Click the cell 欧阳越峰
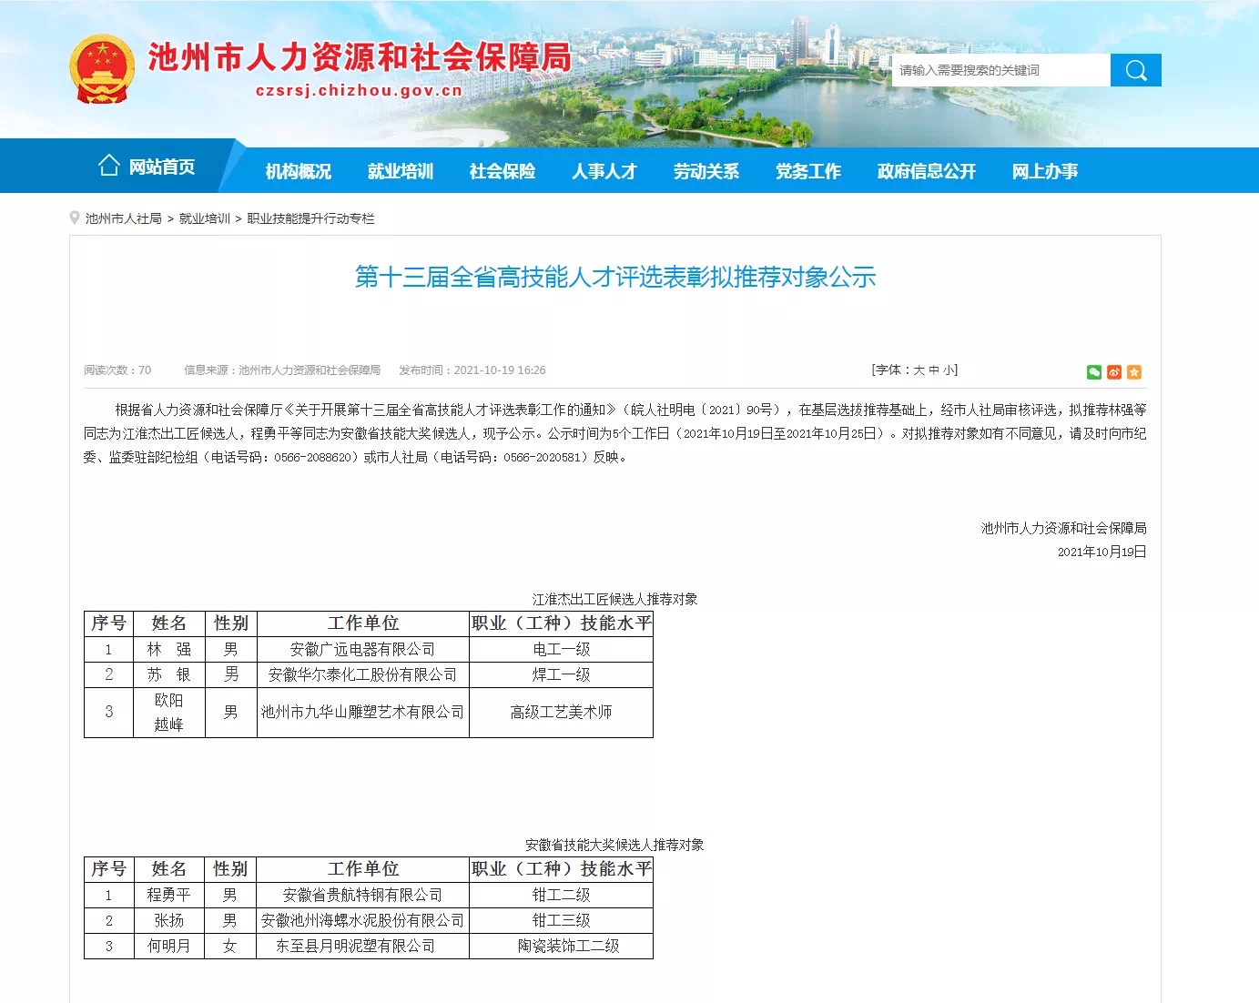The width and height of the screenshot is (1259, 1003). coord(169,712)
